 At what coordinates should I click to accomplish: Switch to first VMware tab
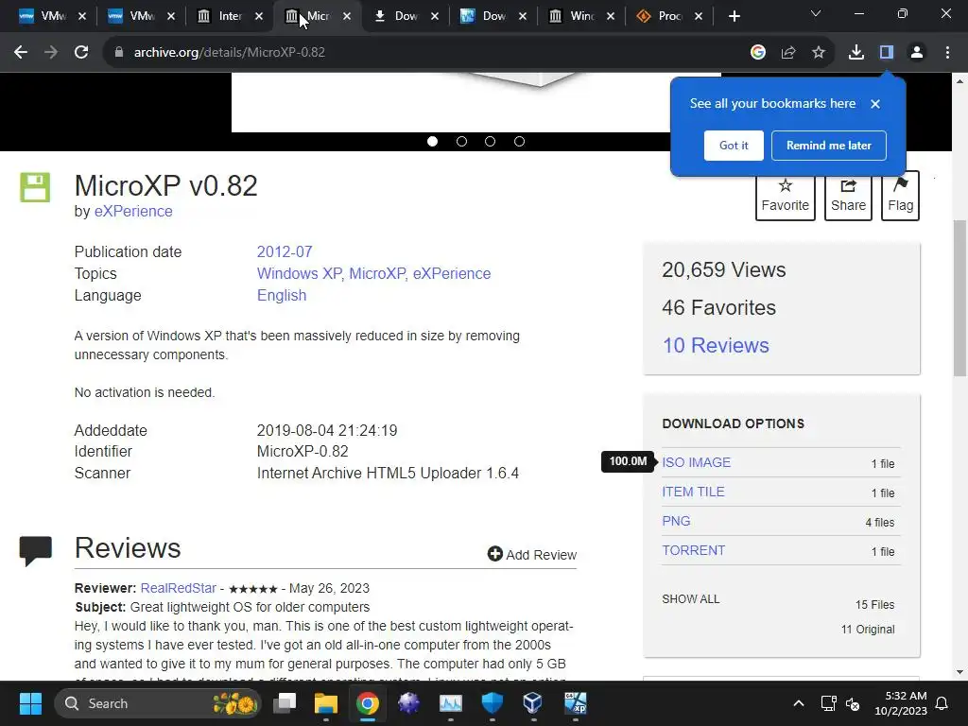pos(53,17)
